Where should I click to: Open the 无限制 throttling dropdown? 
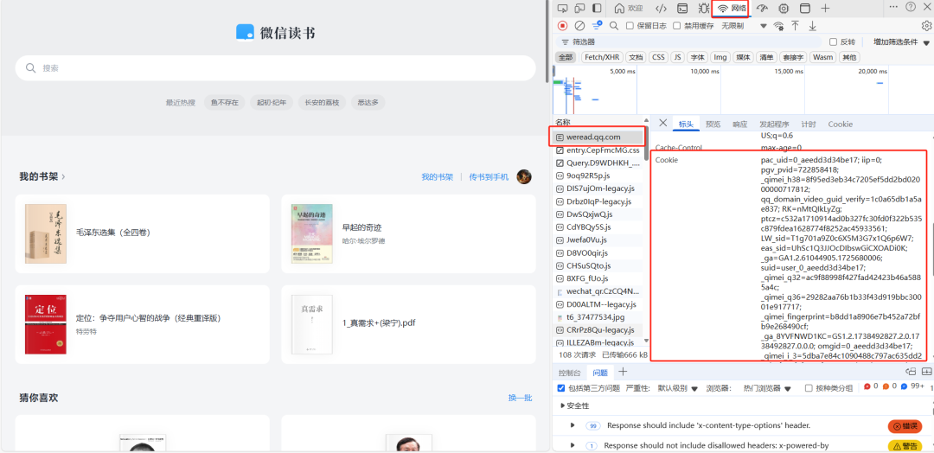pos(744,26)
